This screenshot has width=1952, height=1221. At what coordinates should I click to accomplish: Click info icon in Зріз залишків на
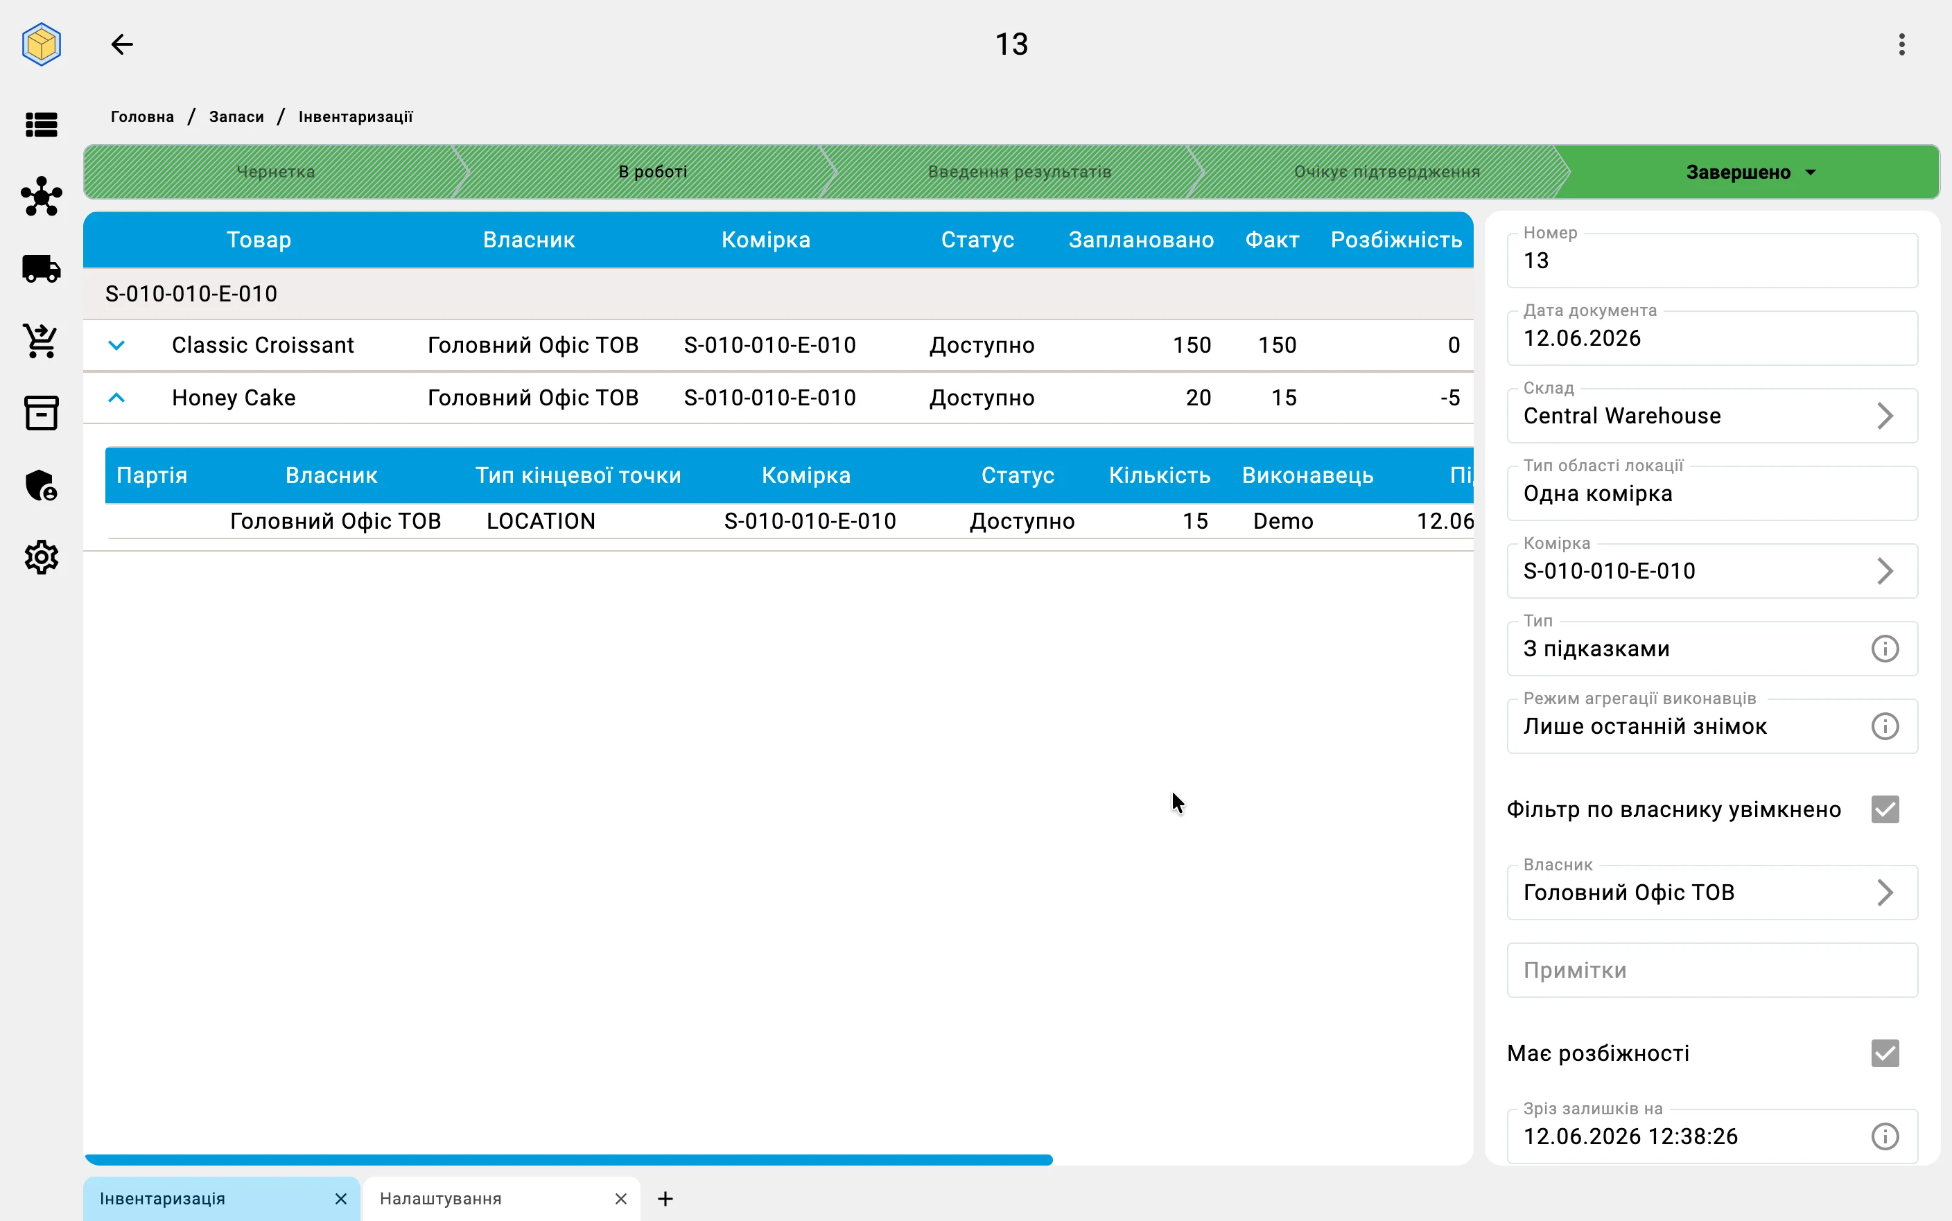pos(1884,1136)
